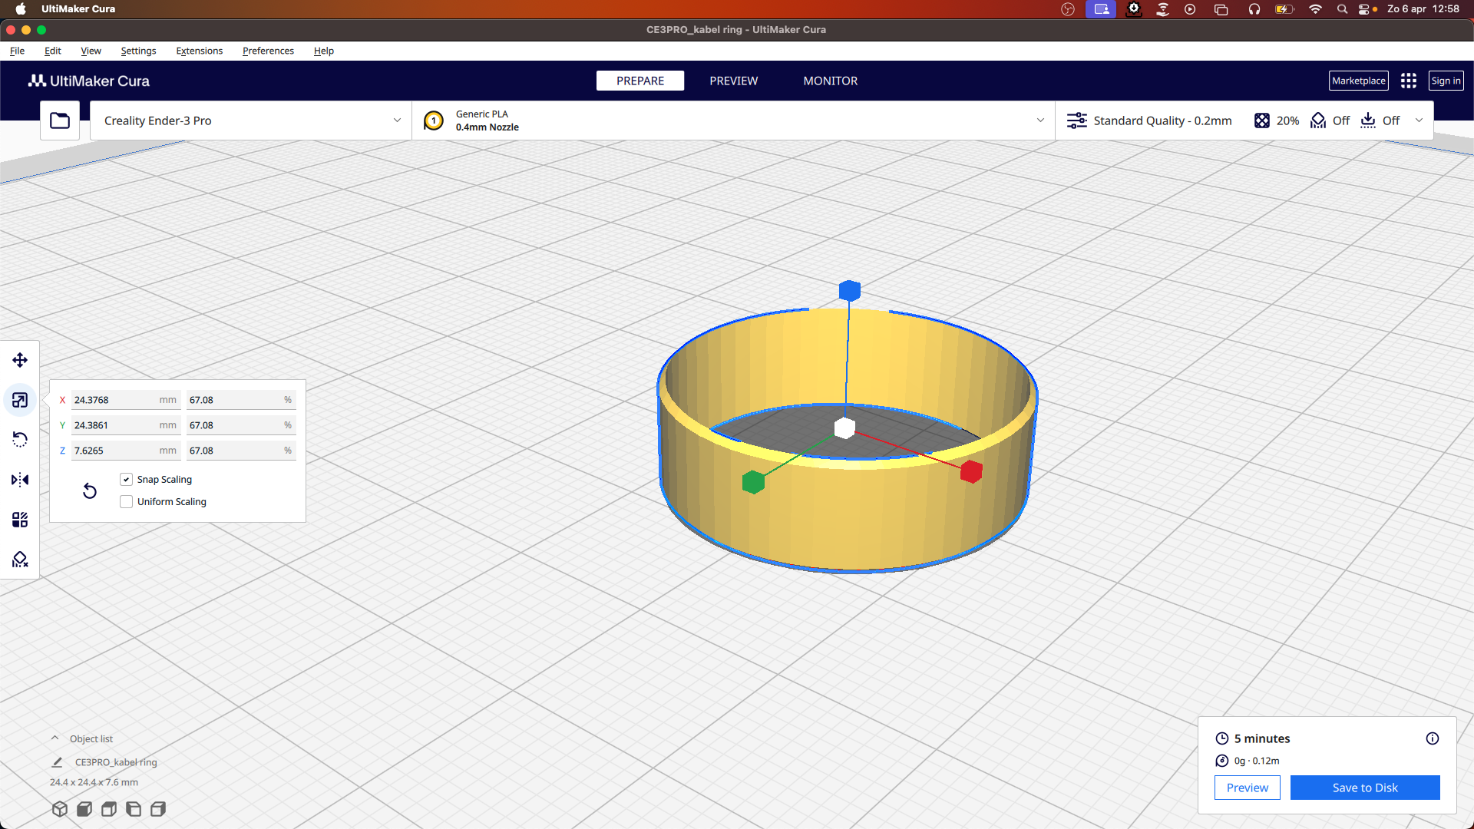
Task: Switch to right side view cube icon
Action: 158,809
